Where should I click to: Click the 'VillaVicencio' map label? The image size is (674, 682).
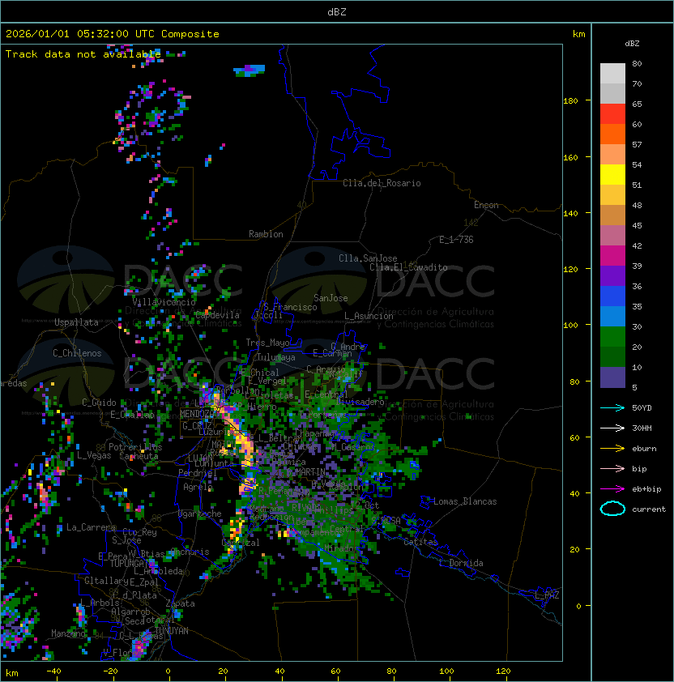point(164,302)
